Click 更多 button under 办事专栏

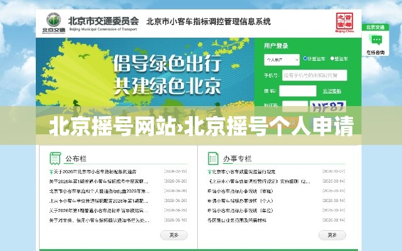[x=332, y=235]
